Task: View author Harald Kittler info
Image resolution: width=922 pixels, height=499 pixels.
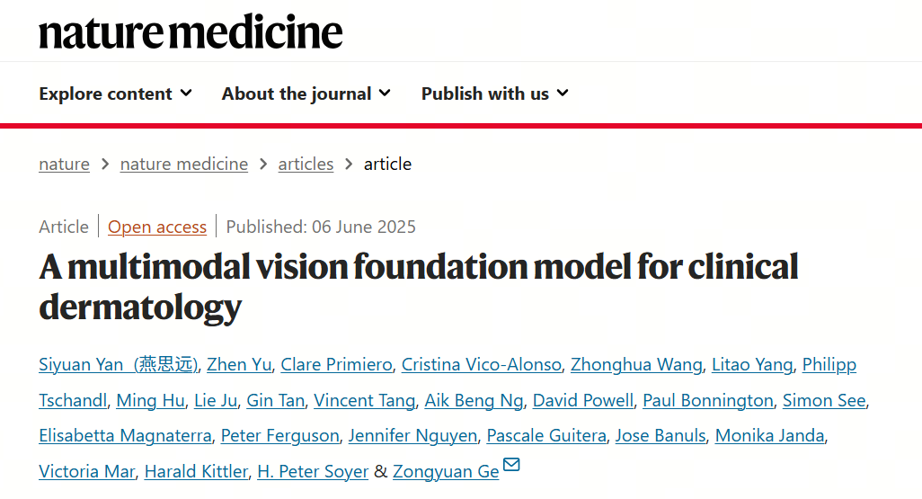Action: [196, 472]
